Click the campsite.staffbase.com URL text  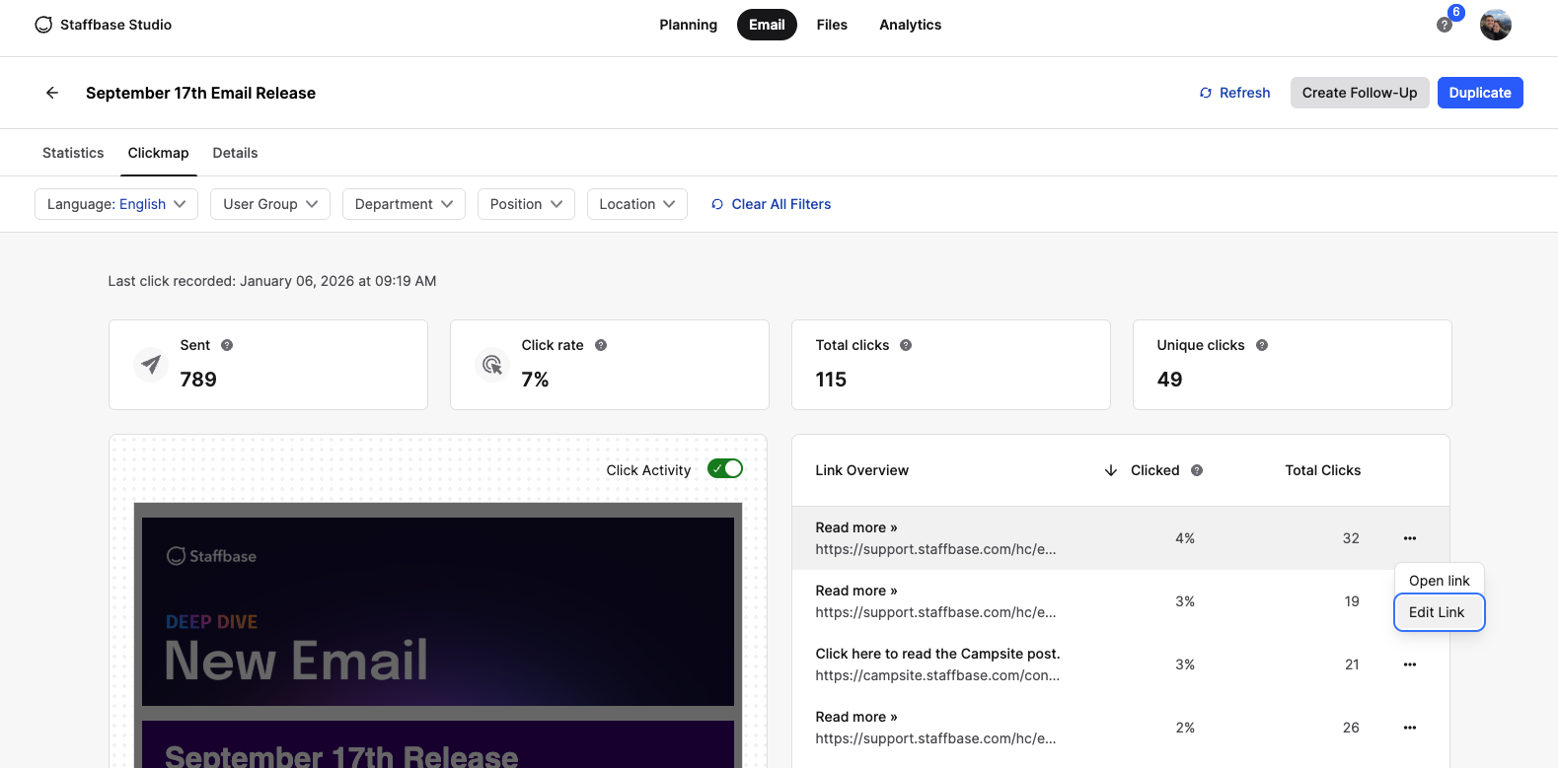pos(937,675)
